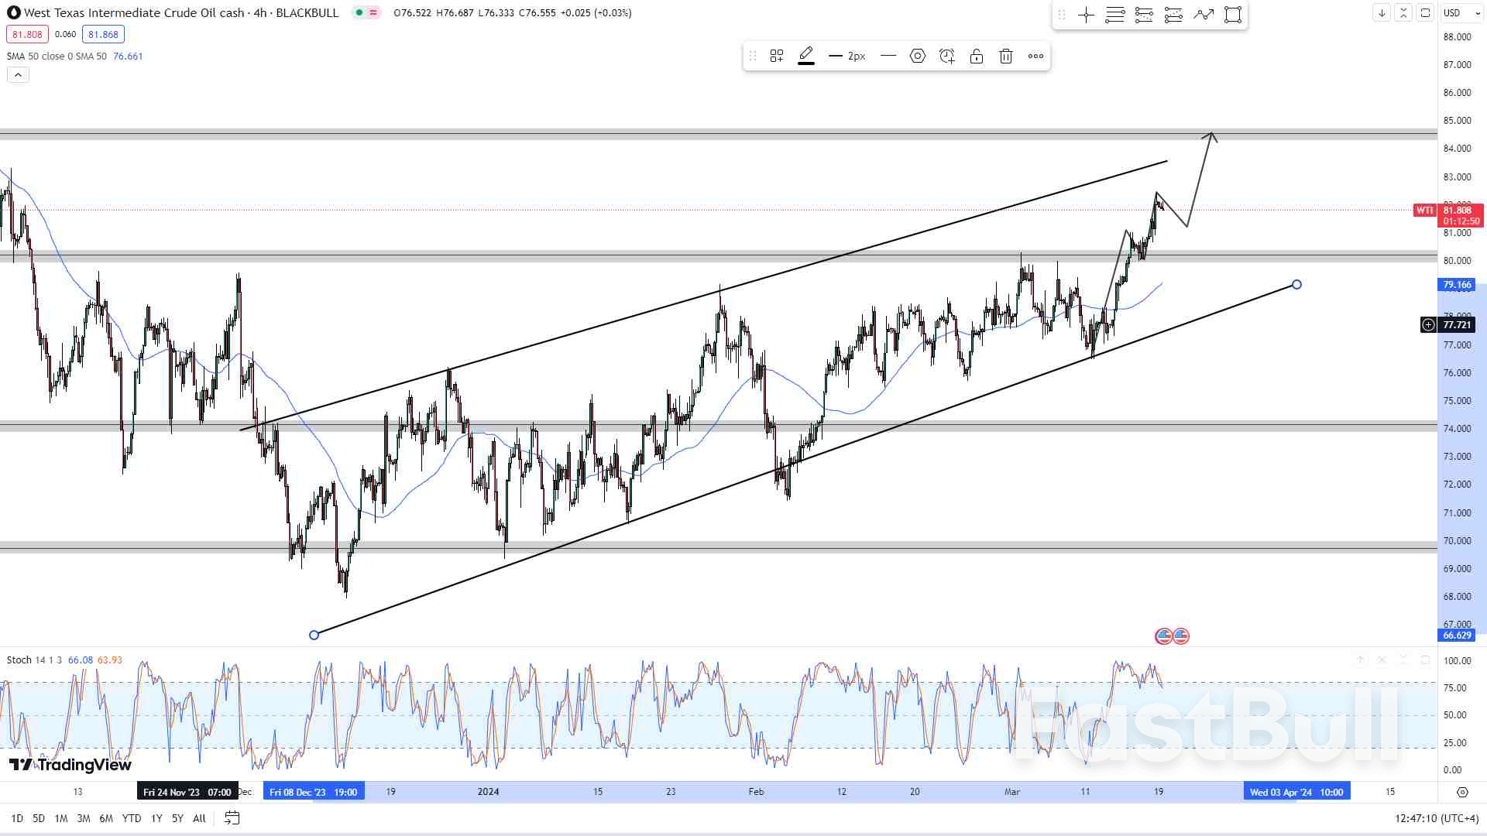
Task: Set range to 3M
Action: [84, 818]
